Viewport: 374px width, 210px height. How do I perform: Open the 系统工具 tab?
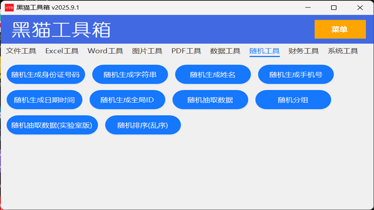coord(342,51)
